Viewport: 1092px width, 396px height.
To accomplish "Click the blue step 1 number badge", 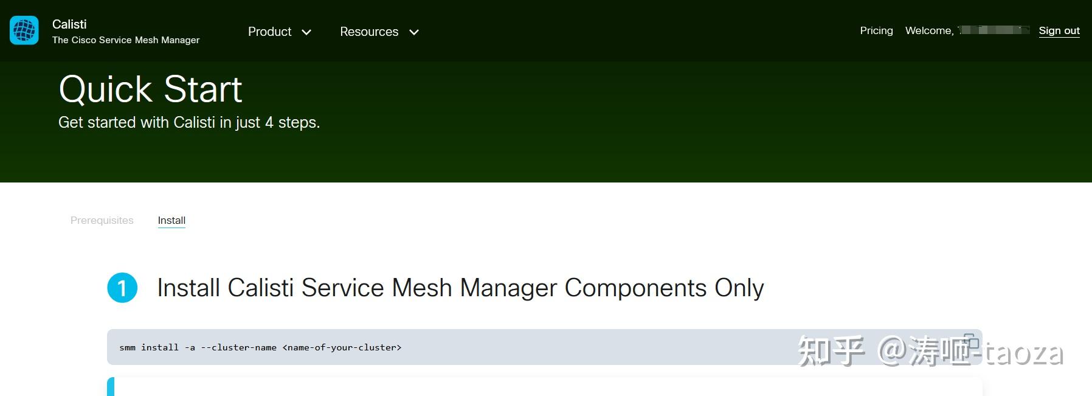I will (122, 288).
